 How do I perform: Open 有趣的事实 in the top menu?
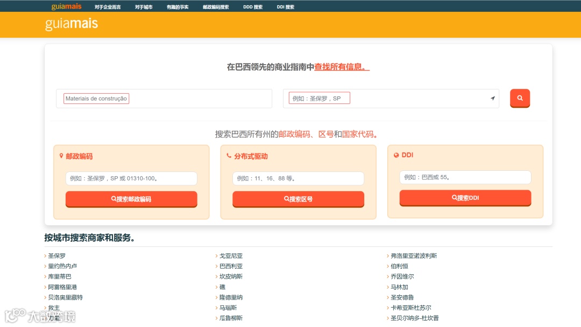tap(178, 7)
